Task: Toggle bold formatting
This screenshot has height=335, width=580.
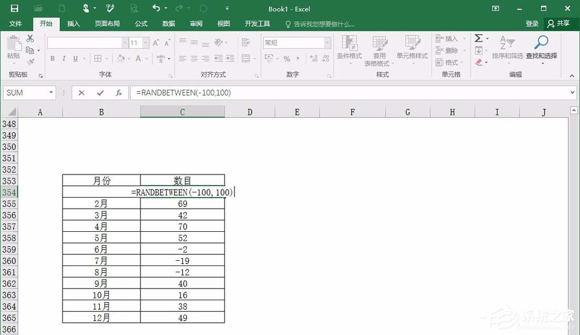Action: (x=52, y=59)
